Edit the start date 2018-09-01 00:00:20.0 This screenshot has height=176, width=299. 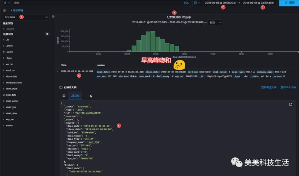(x=220, y=3)
